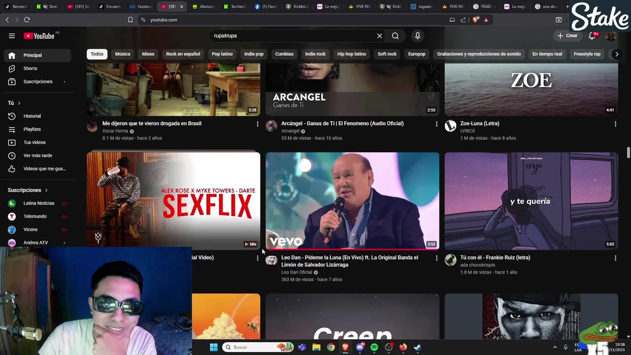Select the Cumbias chip
Screen dimensions: 631x355
tap(284, 54)
